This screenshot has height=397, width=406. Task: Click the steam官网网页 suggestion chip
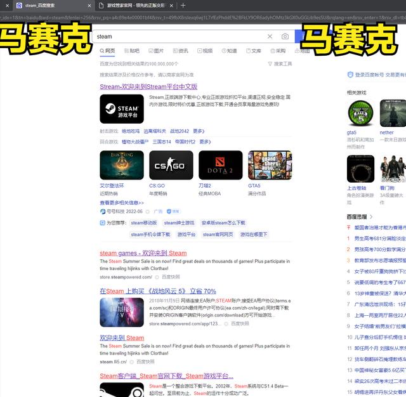pyautogui.click(x=218, y=235)
